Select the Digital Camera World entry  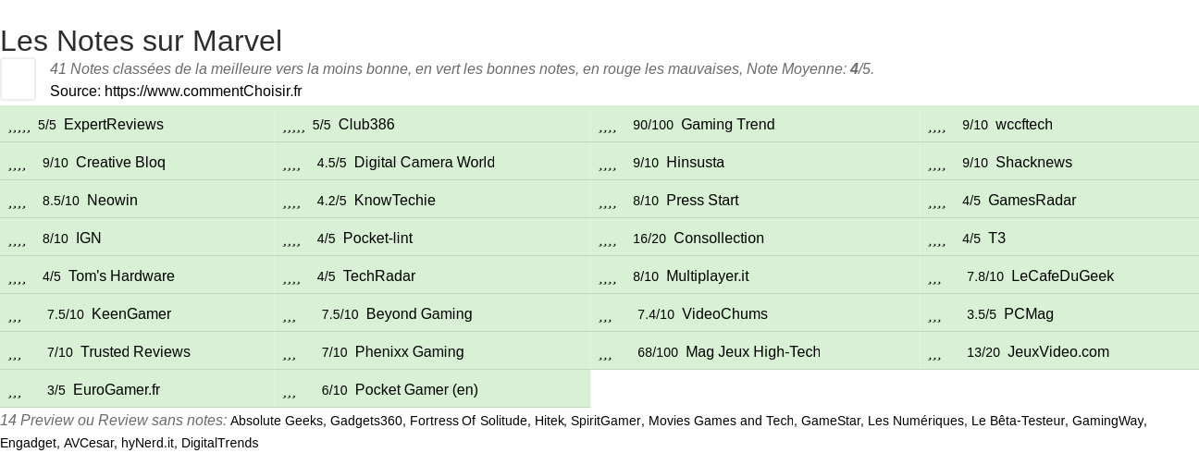pos(432,162)
